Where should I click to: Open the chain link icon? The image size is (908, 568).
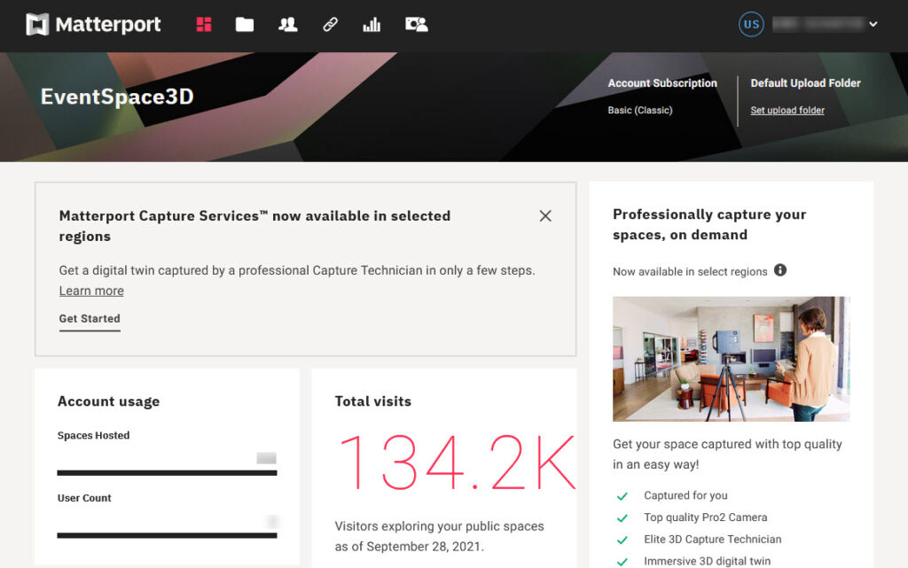pyautogui.click(x=330, y=24)
